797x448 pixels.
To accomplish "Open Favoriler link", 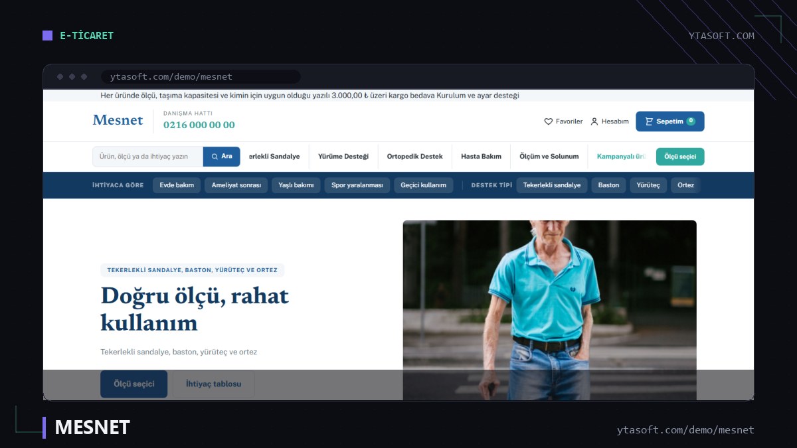I will click(x=563, y=121).
